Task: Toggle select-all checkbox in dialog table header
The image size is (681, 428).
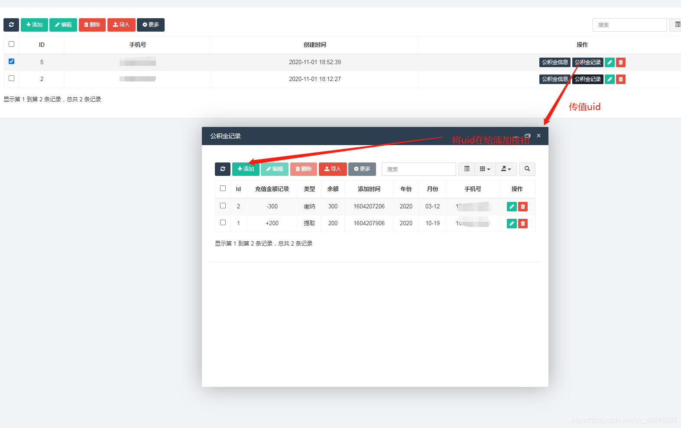Action: [223, 188]
